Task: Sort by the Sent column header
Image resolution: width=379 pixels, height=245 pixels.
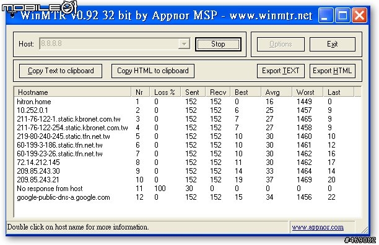Action: (x=193, y=92)
